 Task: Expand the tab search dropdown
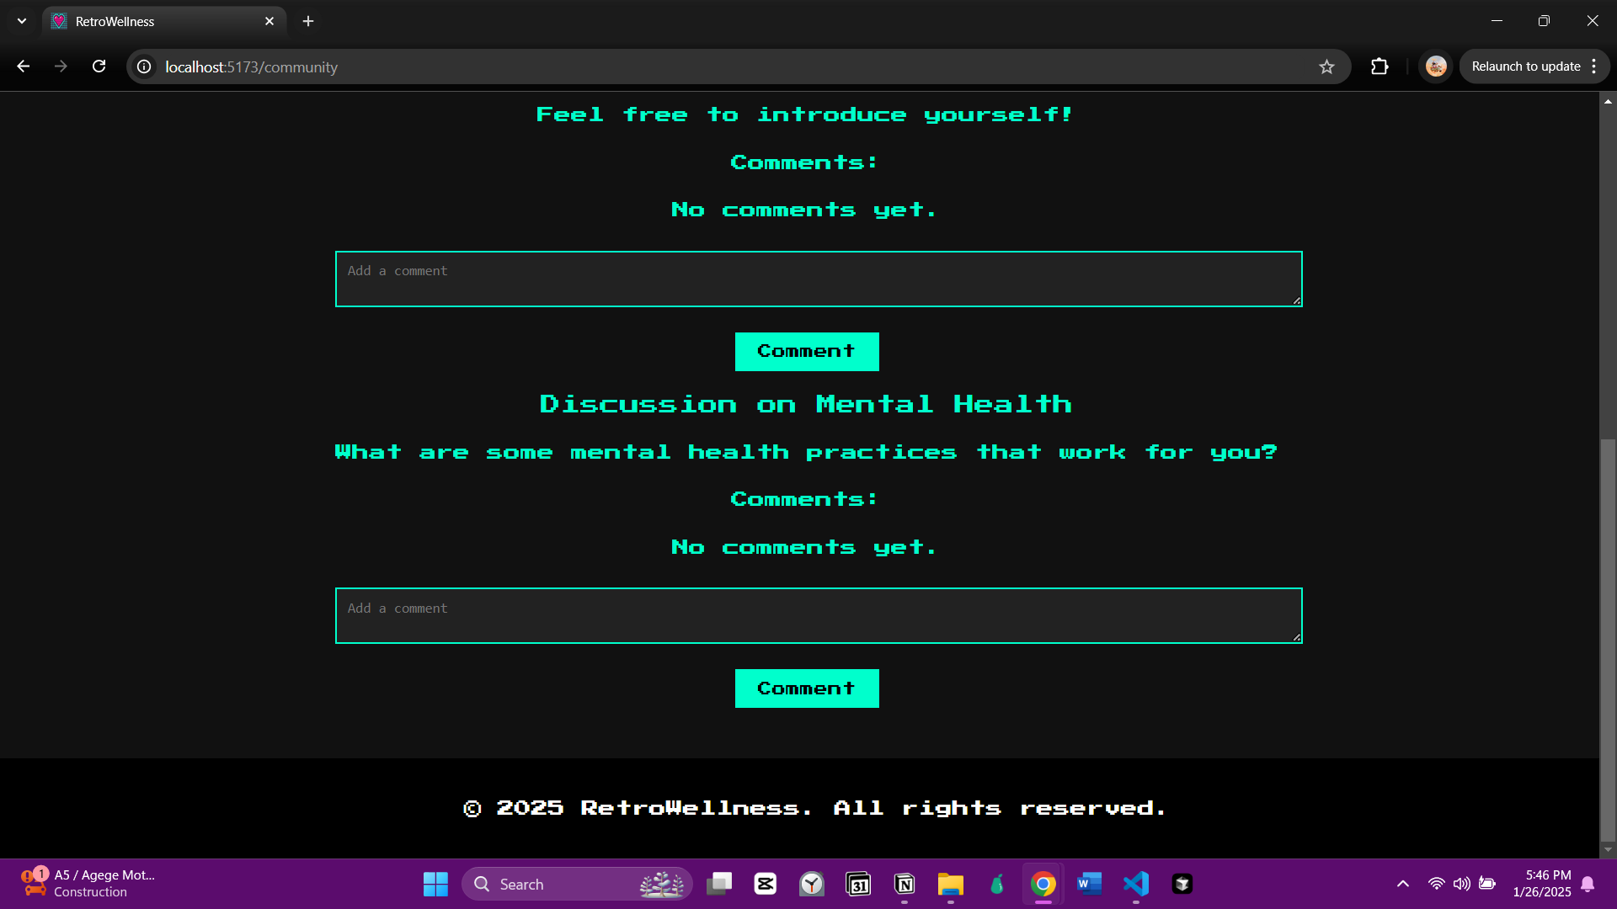coord(22,21)
